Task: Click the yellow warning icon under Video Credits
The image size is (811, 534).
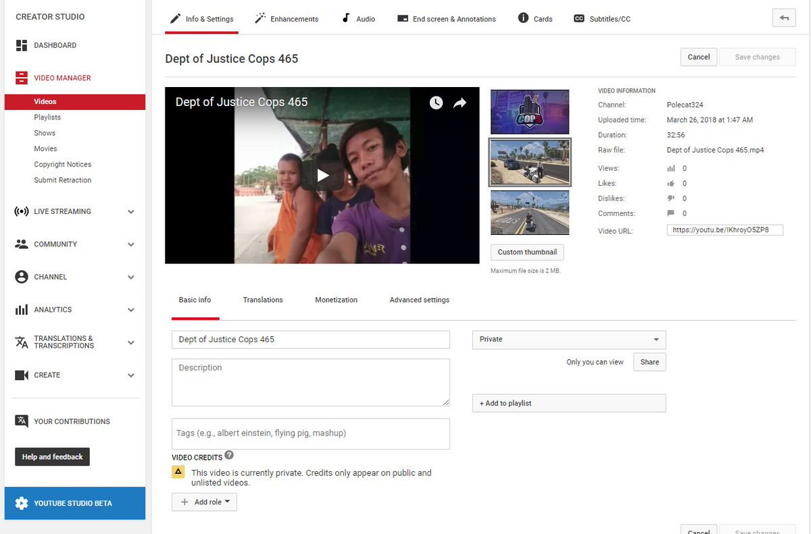Action: [178, 472]
